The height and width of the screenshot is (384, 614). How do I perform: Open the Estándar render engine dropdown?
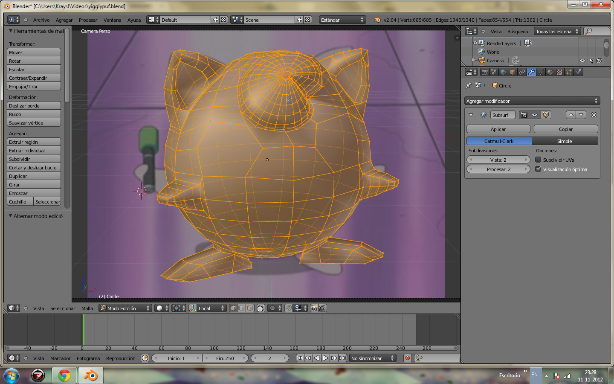click(342, 20)
